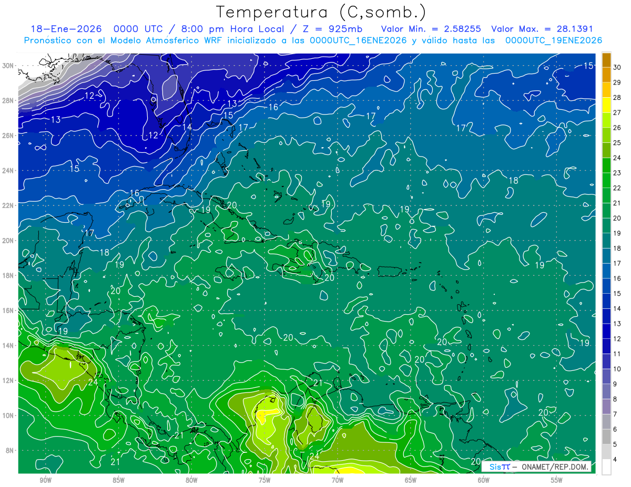631x487 pixels.
Task: Click latitude label '8N' on left axis
Action: (x=11, y=450)
